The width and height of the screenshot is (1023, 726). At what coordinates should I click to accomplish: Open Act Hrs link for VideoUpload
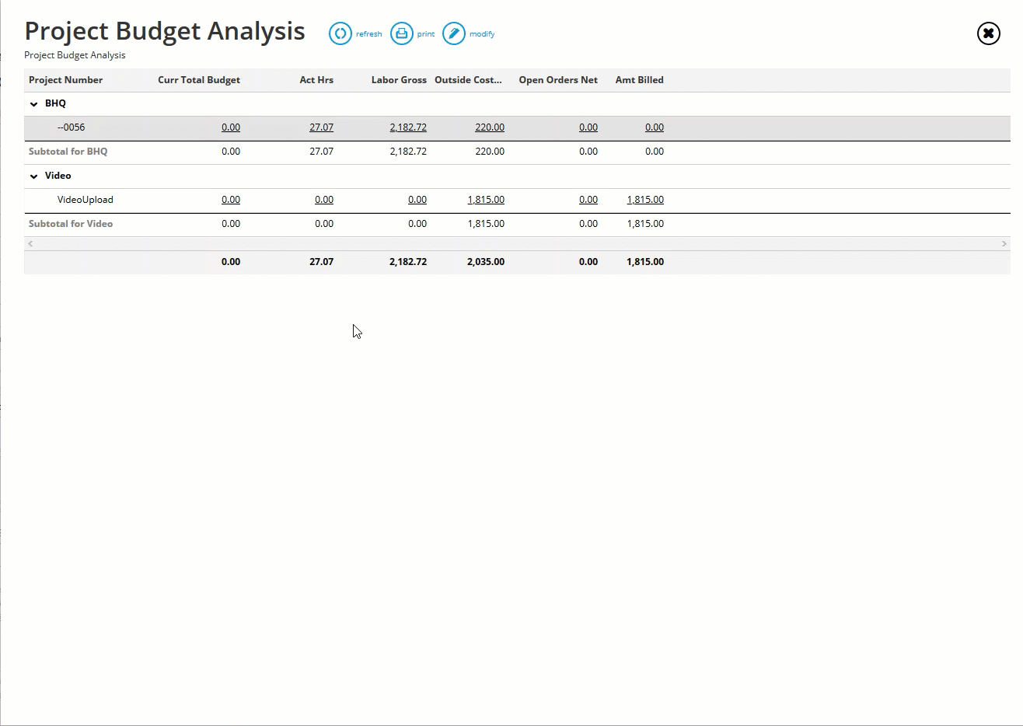coord(324,200)
